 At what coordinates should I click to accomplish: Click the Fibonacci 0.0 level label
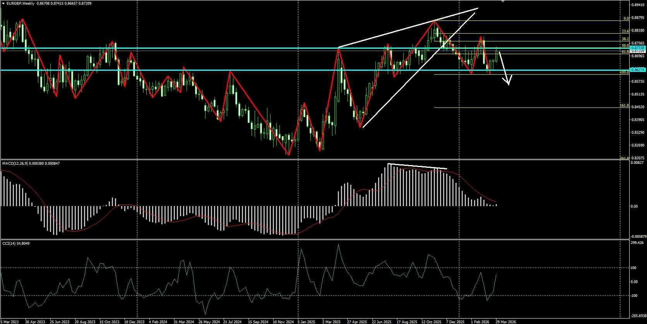pyautogui.click(x=626, y=19)
